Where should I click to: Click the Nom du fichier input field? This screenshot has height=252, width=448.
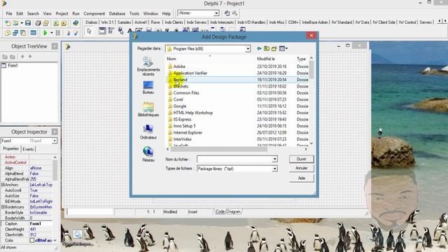click(234, 159)
